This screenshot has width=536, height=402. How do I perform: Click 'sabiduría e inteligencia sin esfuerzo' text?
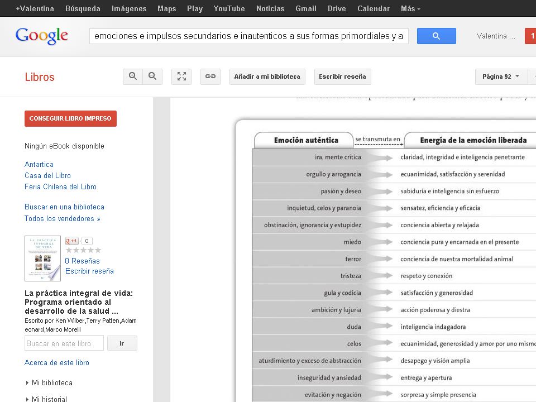(450, 191)
